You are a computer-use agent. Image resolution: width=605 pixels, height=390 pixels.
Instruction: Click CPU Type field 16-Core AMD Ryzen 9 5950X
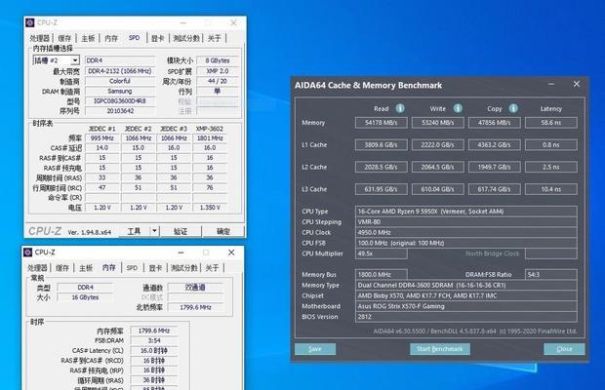(466, 212)
